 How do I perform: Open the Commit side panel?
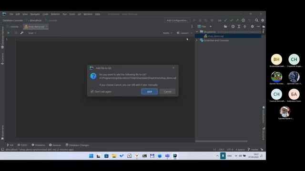coord(2,59)
